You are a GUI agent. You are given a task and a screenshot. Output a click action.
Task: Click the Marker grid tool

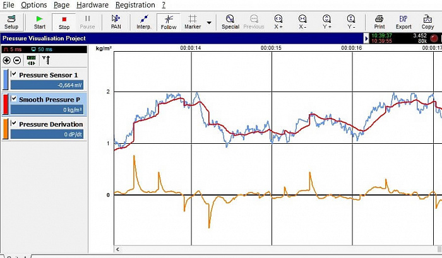point(193,22)
